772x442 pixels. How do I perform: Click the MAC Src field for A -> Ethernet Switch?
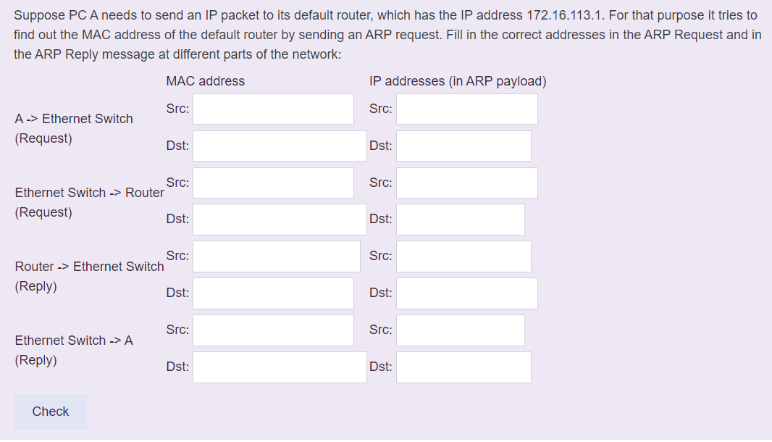click(x=273, y=109)
